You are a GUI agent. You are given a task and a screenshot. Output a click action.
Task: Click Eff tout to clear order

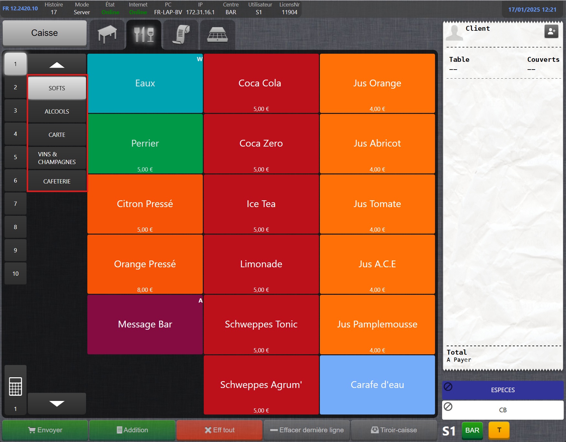219,430
